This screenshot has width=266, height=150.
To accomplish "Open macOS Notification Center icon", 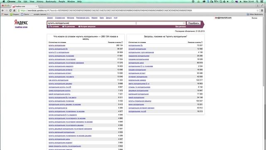I will click(262, 2).
